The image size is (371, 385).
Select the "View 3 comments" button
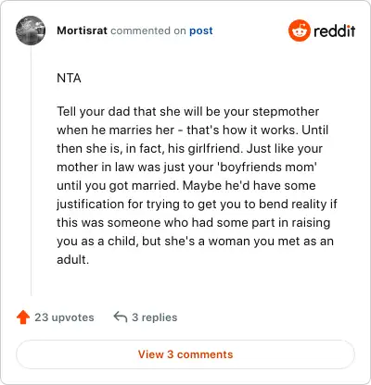point(185,354)
